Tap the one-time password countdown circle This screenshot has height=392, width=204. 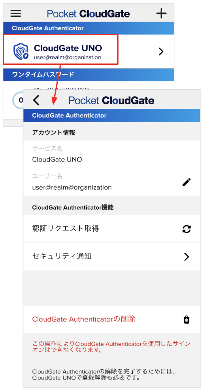[x=18, y=100]
